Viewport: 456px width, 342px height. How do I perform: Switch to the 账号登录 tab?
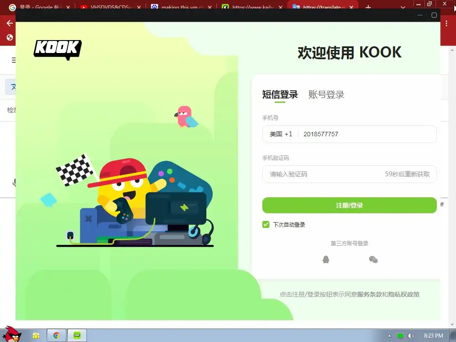(326, 94)
